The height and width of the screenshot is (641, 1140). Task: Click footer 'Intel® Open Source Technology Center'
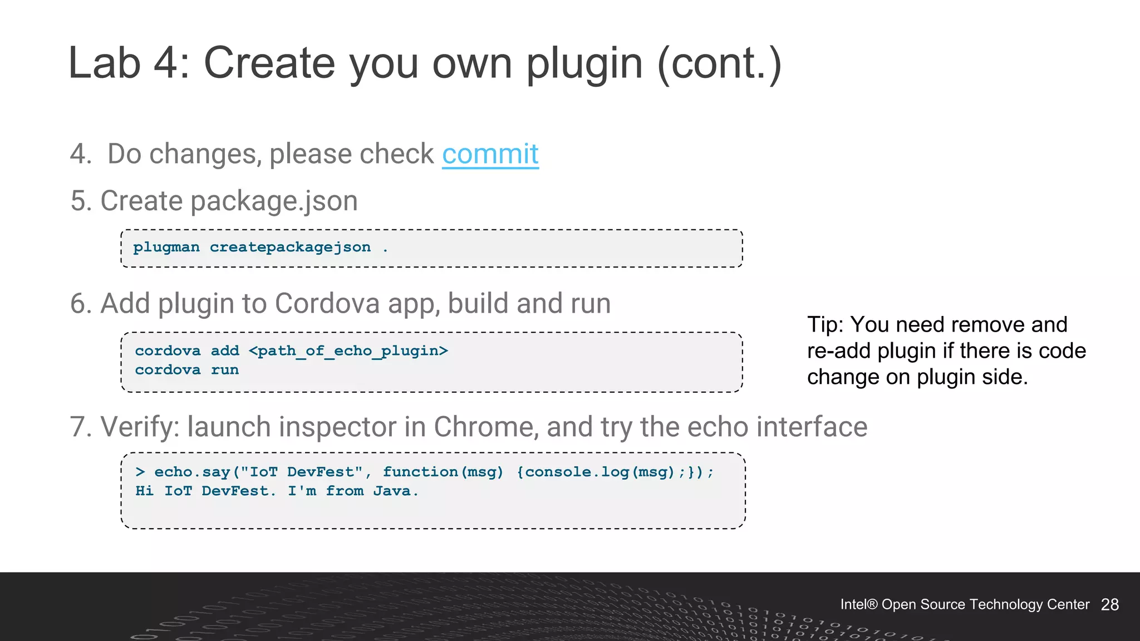(x=965, y=605)
